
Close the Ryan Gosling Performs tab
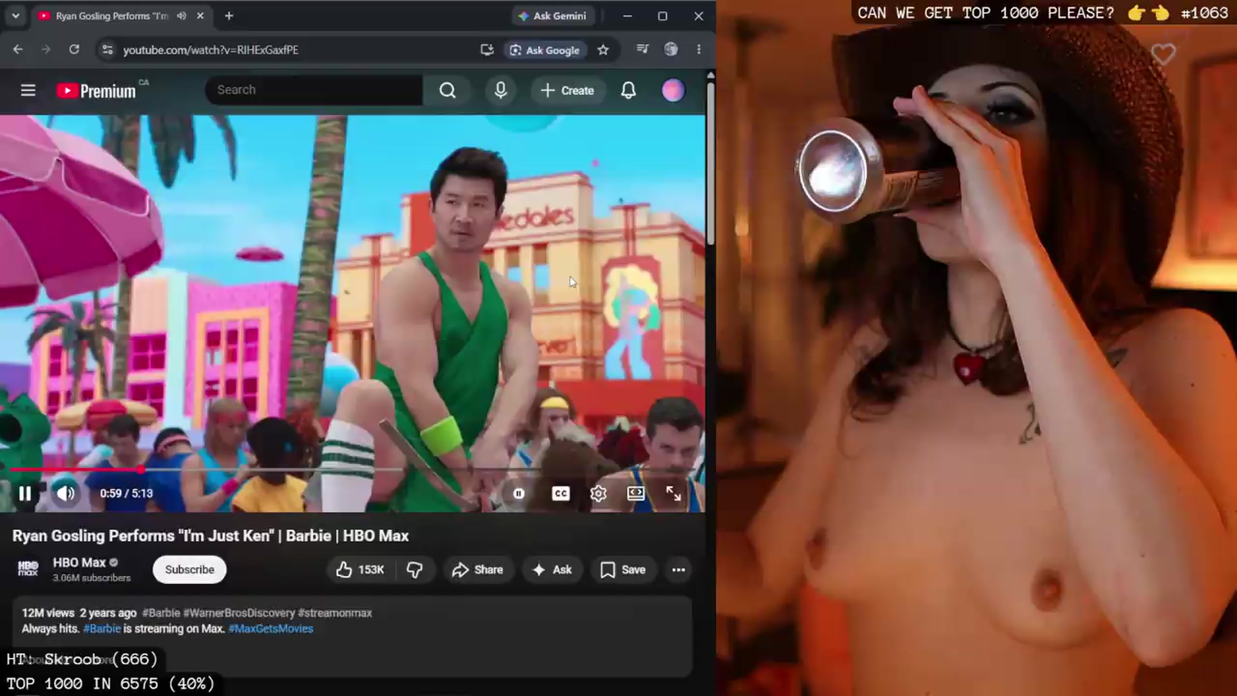(x=200, y=15)
